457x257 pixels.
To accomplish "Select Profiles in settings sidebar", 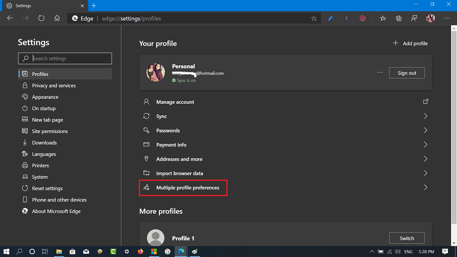I will [x=65, y=74].
